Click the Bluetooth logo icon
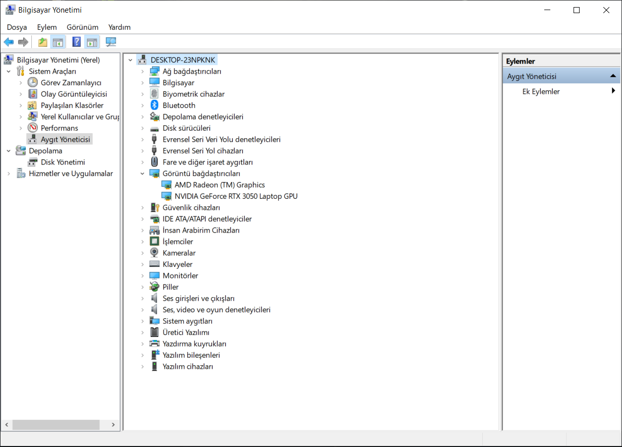Image resolution: width=622 pixels, height=447 pixels. (x=154, y=105)
